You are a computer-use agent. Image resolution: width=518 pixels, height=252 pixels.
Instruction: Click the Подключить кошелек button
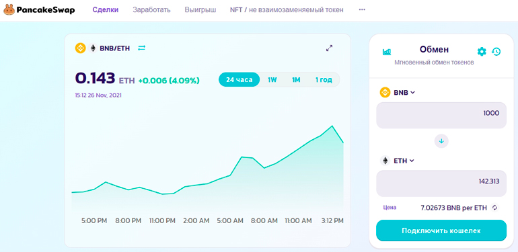tap(441, 230)
